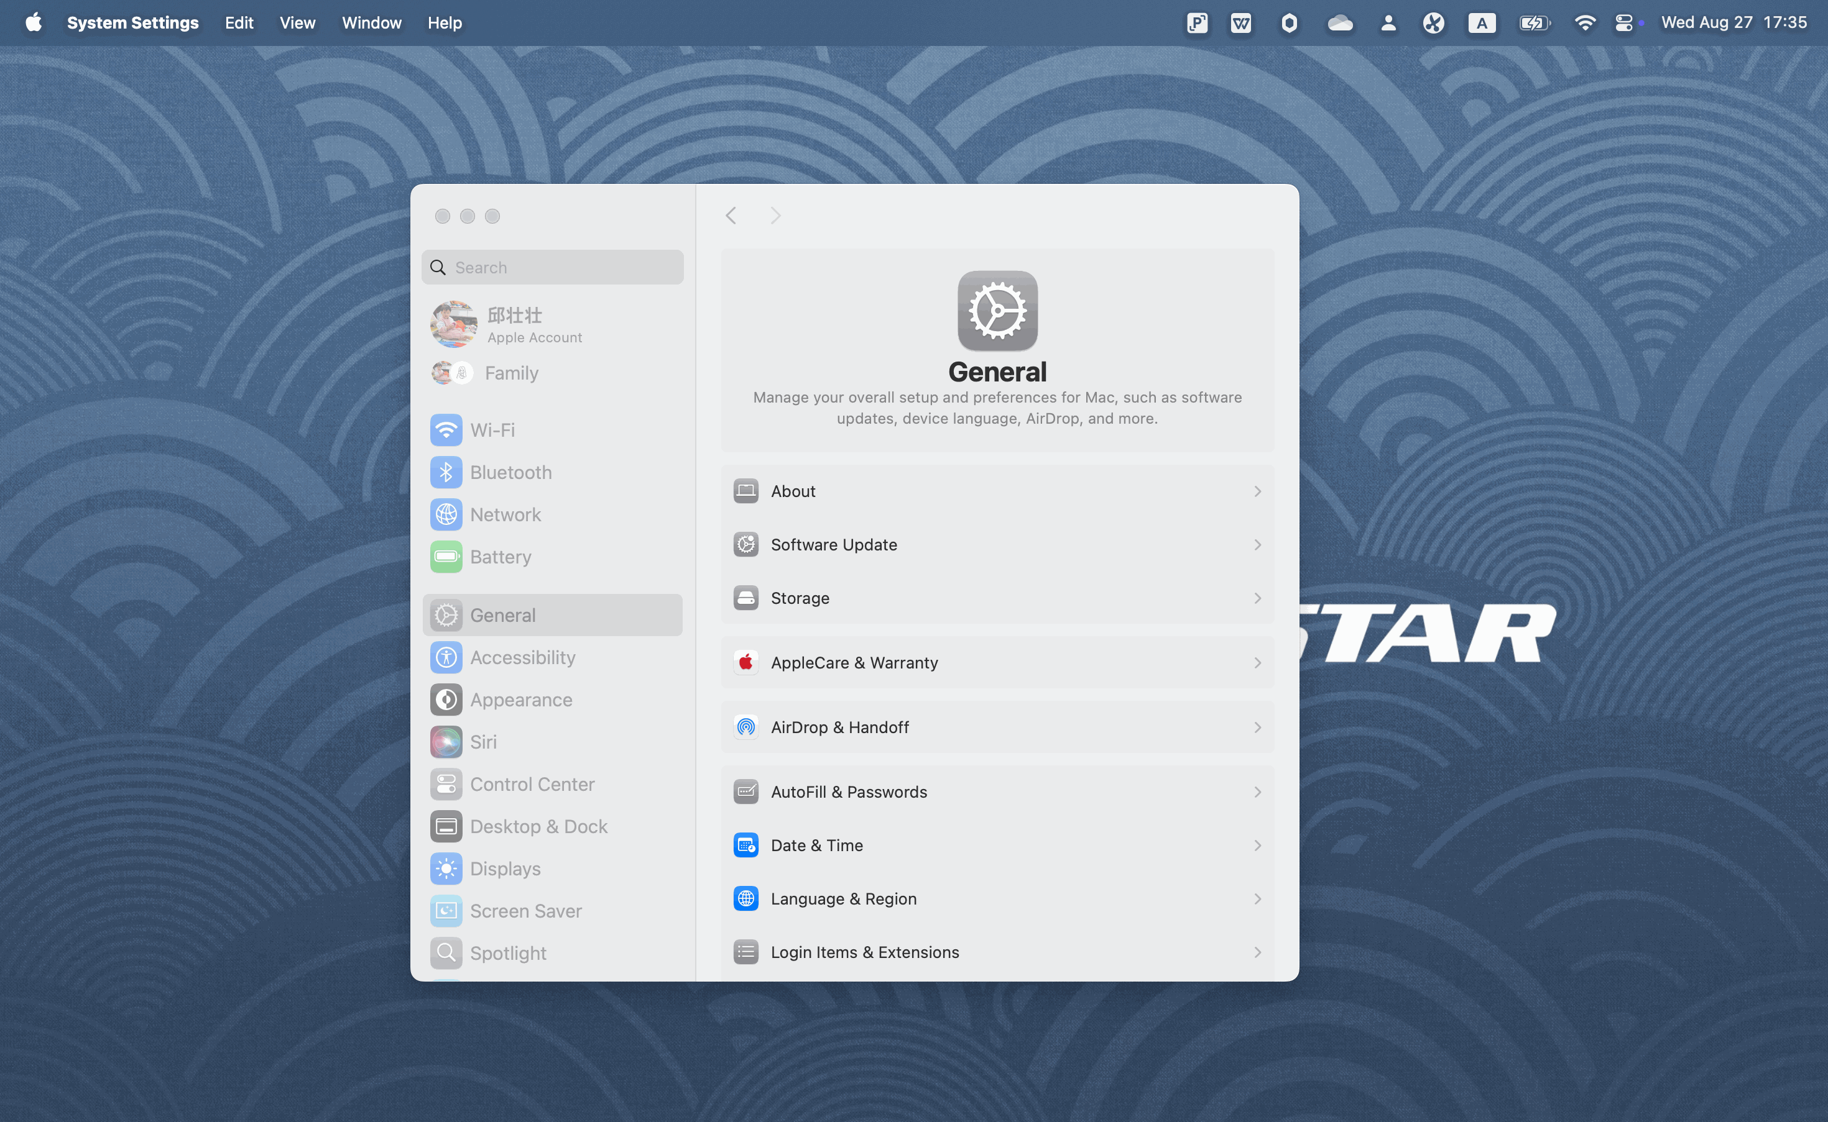Open Control Center in menu bar
Viewport: 1828px width, 1122px height.
(x=1624, y=22)
